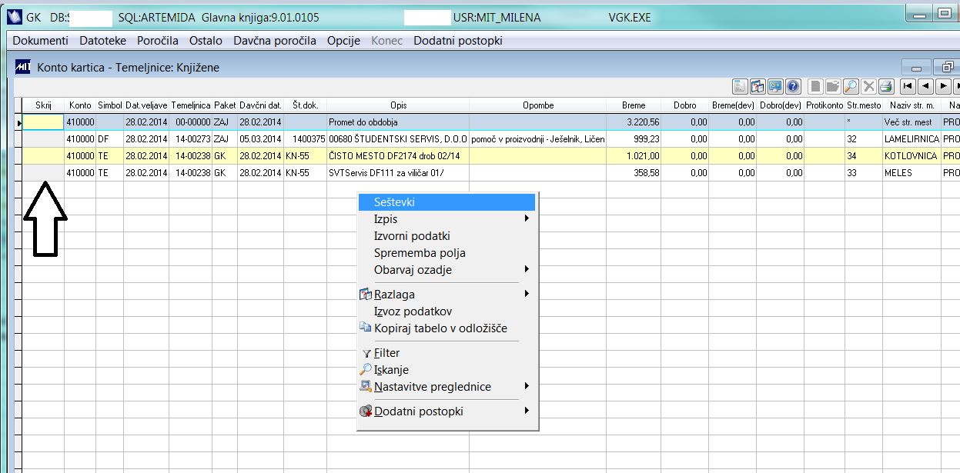Click the Breme column header
This screenshot has height=473, width=960.
[x=634, y=105]
